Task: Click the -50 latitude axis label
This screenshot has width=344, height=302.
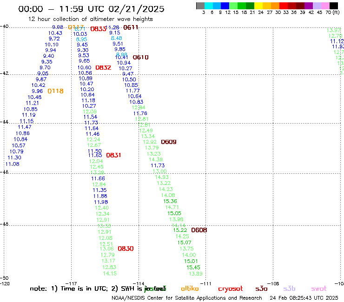Action: click(x=4, y=278)
